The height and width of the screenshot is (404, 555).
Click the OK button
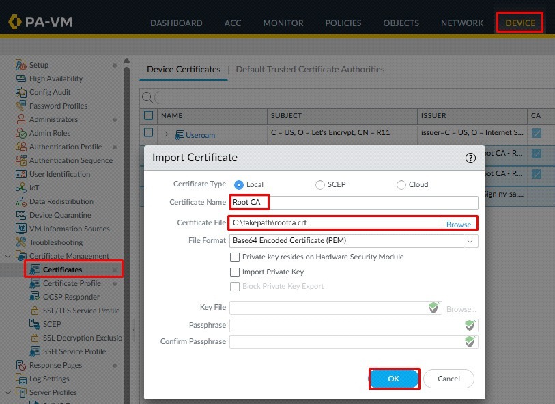point(394,379)
